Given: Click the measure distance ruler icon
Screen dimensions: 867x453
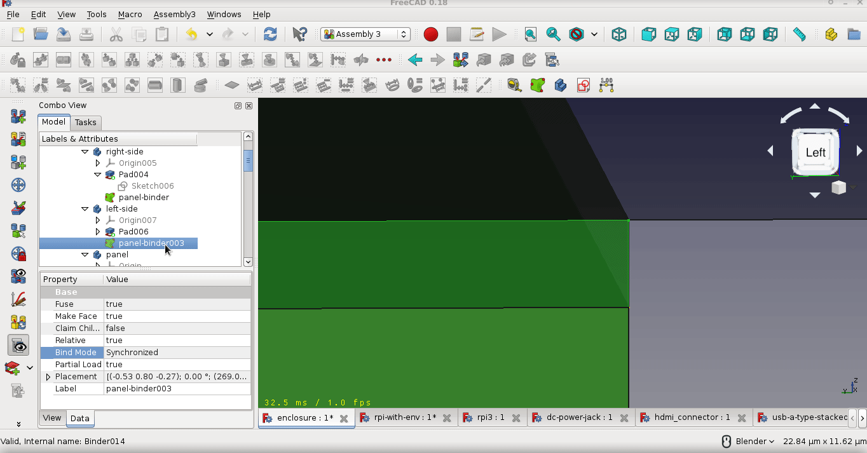Looking at the screenshot, I should pyautogui.click(x=800, y=34).
